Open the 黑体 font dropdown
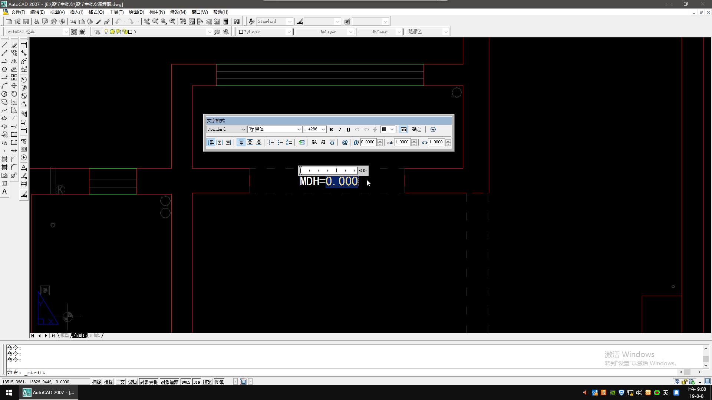Viewport: 712px width, 400px height. [299, 130]
